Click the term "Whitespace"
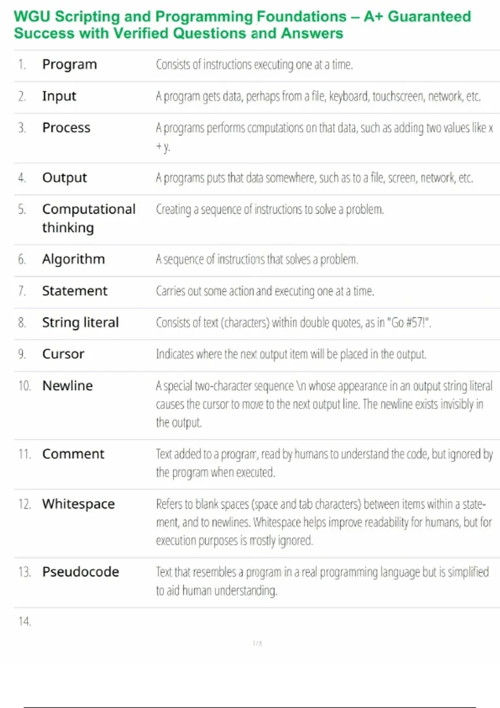Screen dimensions: 500x708 [x=78, y=504]
